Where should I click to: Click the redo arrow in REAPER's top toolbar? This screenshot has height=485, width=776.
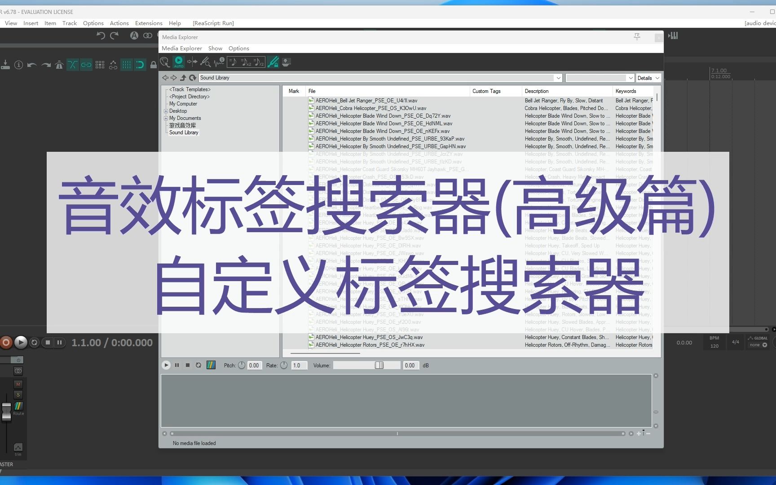coord(115,35)
